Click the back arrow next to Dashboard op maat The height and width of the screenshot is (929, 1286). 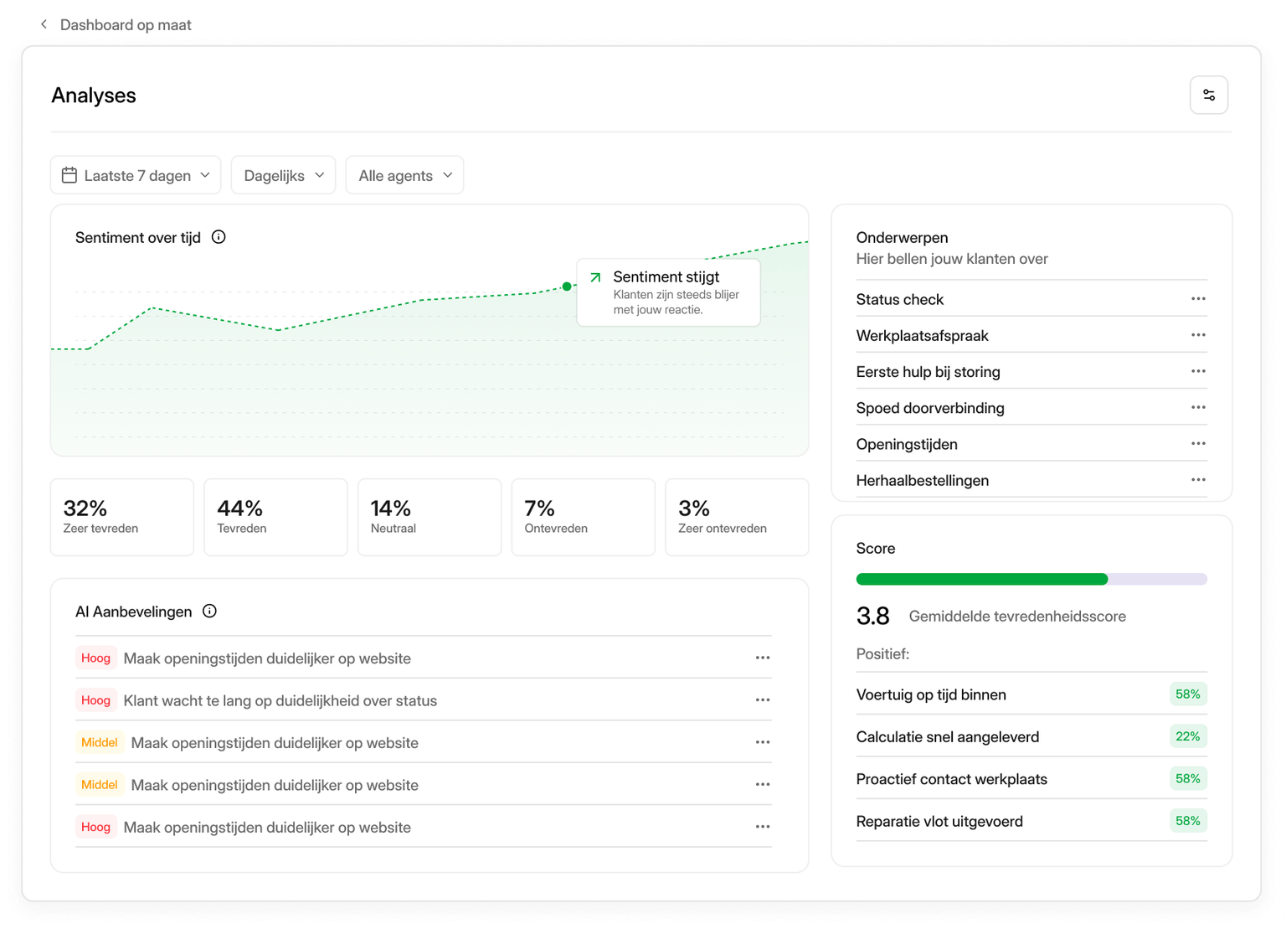[x=44, y=24]
